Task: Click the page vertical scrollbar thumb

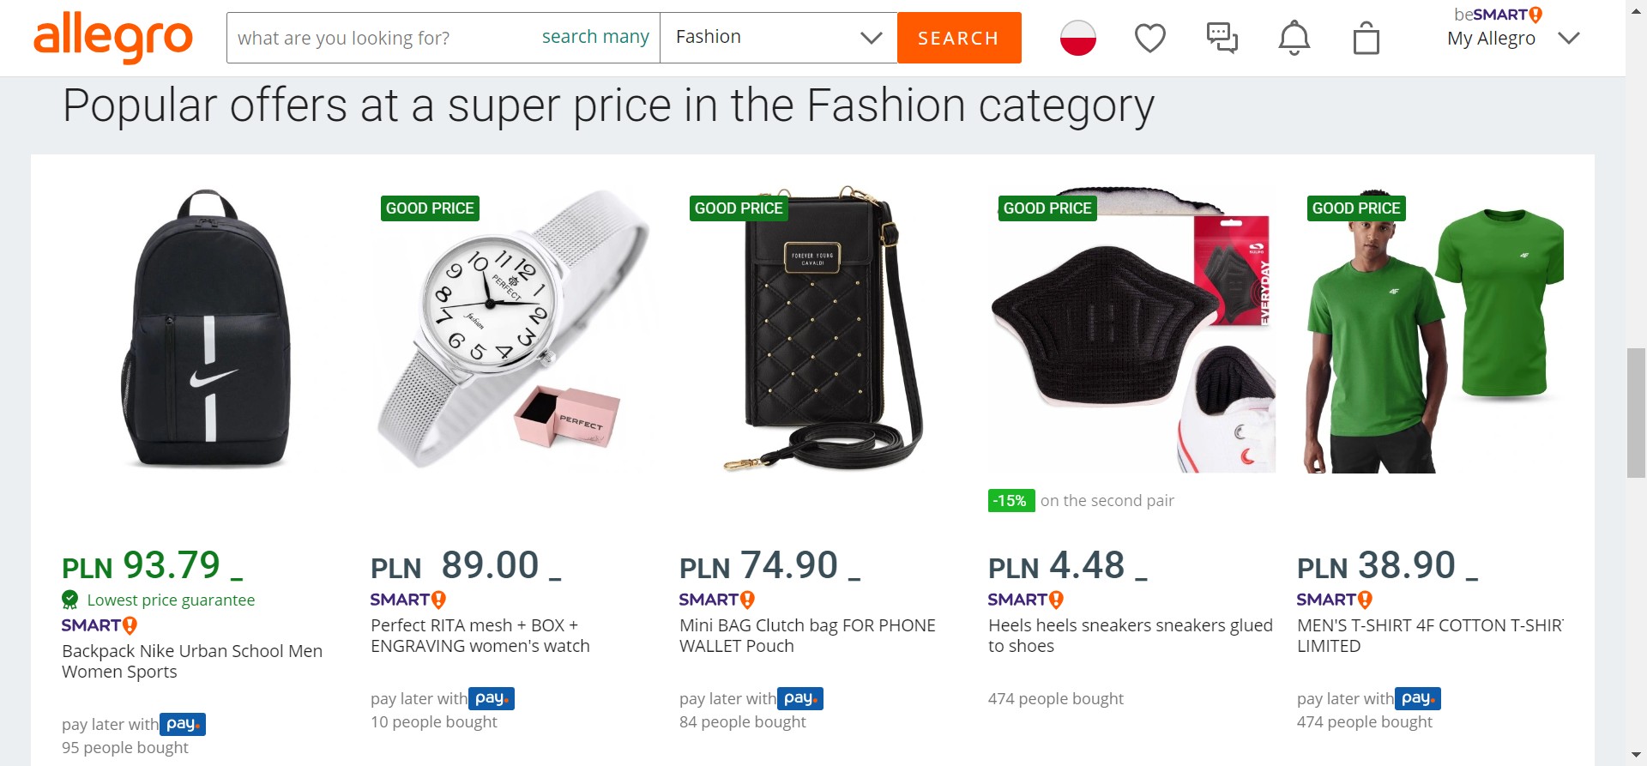Action: pyautogui.click(x=1636, y=413)
